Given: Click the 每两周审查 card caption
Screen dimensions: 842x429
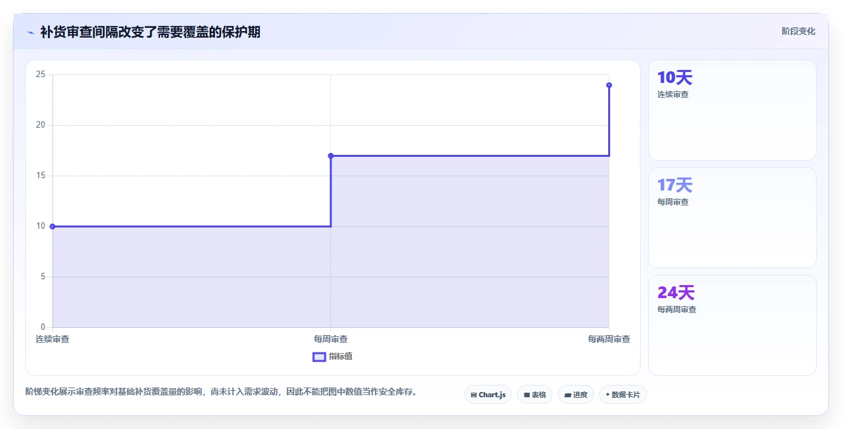Looking at the screenshot, I should click(x=677, y=310).
